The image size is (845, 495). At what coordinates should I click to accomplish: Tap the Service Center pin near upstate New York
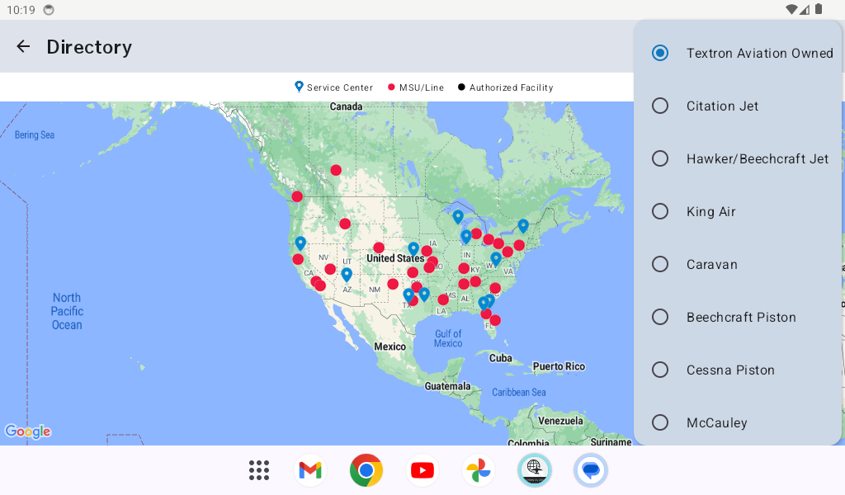click(x=522, y=226)
